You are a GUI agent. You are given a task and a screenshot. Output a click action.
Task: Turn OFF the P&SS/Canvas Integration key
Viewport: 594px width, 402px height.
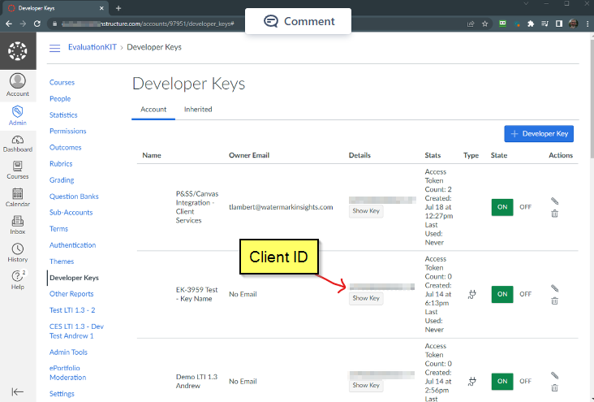coord(525,207)
